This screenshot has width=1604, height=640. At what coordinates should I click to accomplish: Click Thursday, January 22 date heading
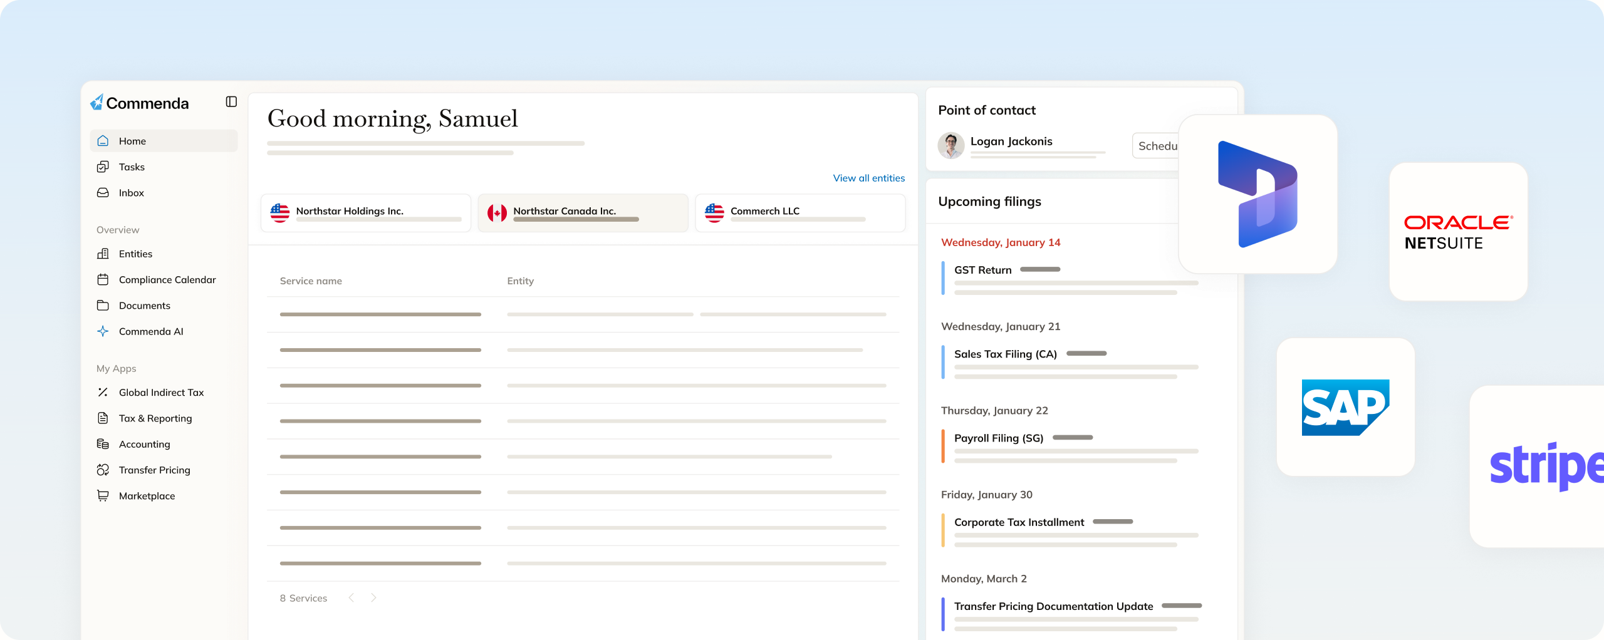[x=994, y=410]
